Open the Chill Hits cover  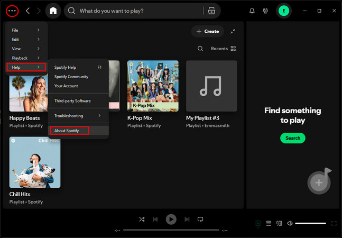35,162
